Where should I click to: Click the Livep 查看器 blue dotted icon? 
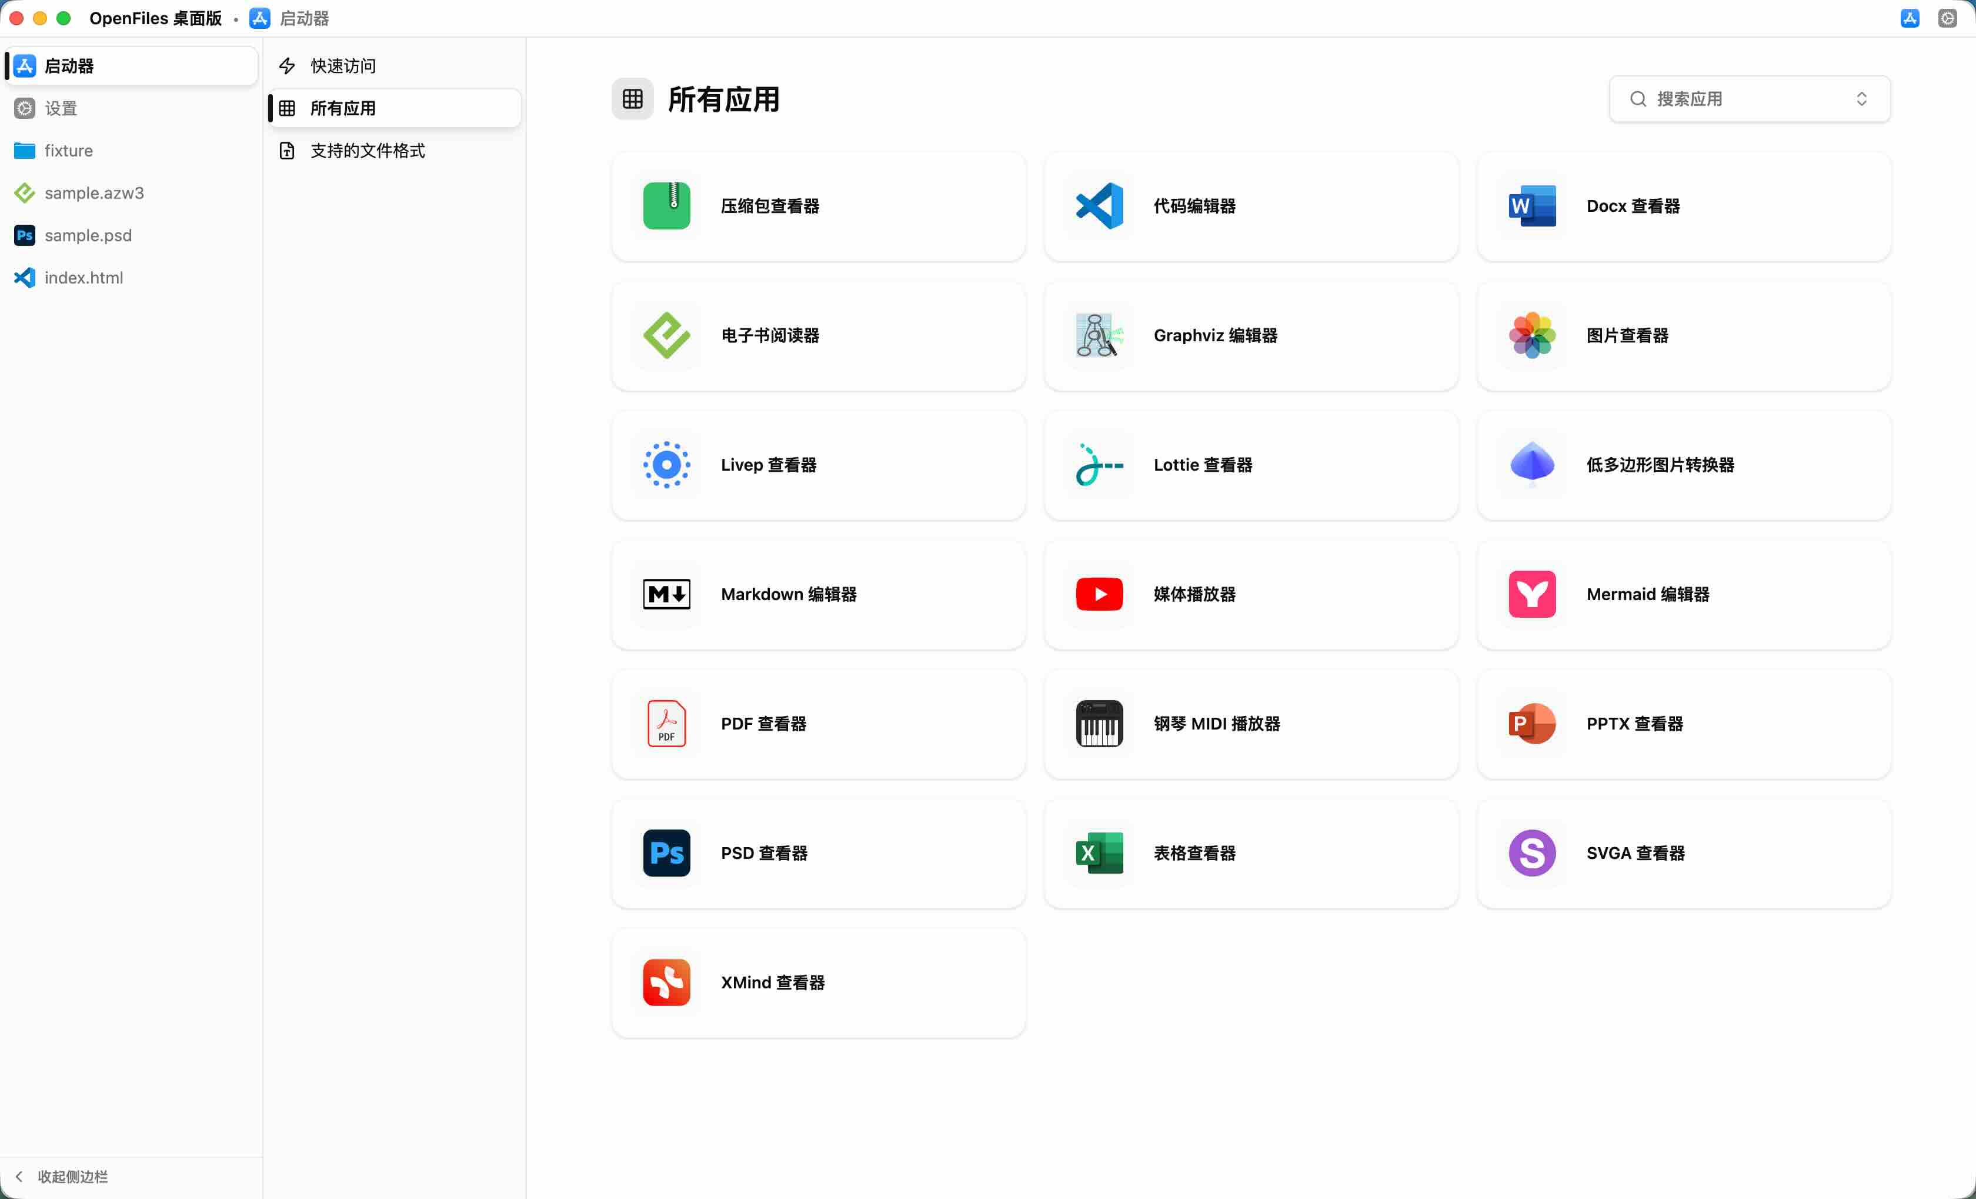(666, 464)
